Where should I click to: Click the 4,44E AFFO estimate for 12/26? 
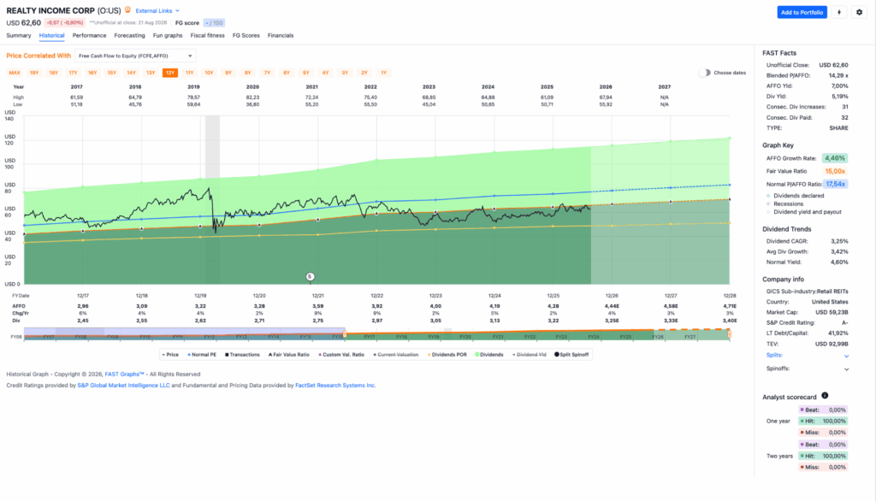[612, 306]
